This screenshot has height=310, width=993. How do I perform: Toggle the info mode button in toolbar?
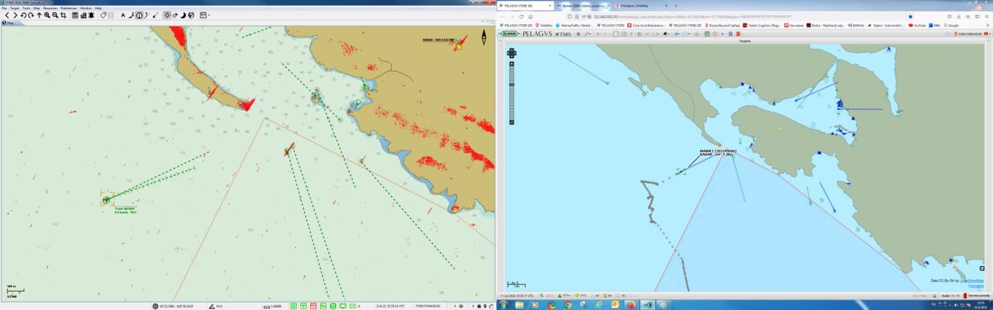click(x=139, y=15)
